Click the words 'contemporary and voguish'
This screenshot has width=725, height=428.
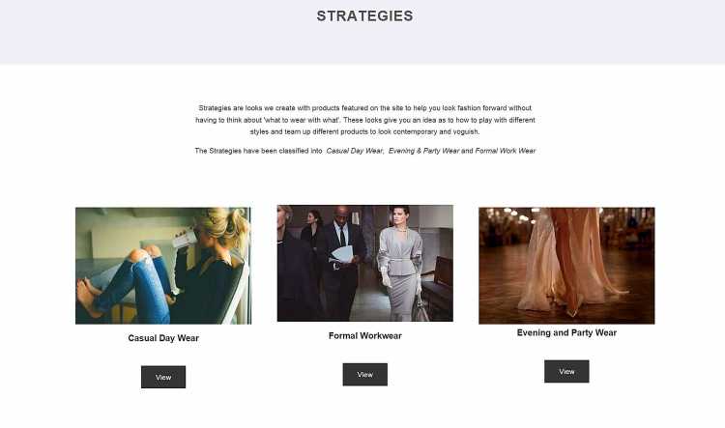point(435,131)
